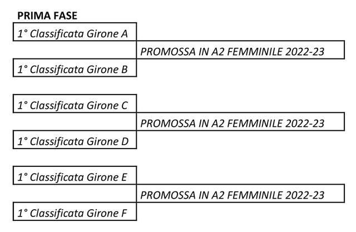Pick the 1° Classificata Girone F box
This screenshot has height=232, width=356.
click(x=75, y=211)
